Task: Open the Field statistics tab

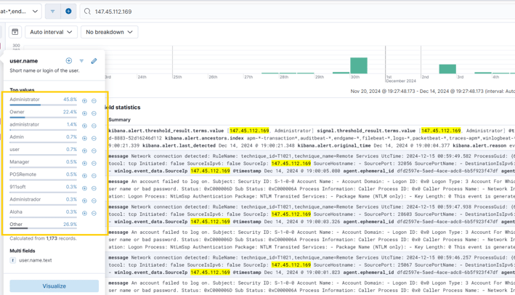Action: (x=123, y=108)
